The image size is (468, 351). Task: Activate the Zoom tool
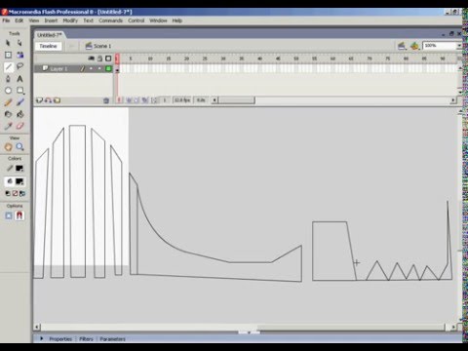19,147
